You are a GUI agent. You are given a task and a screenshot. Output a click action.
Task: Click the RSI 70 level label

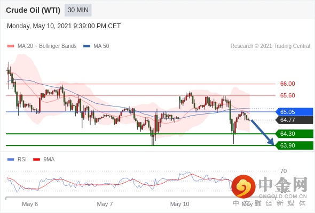(283, 171)
